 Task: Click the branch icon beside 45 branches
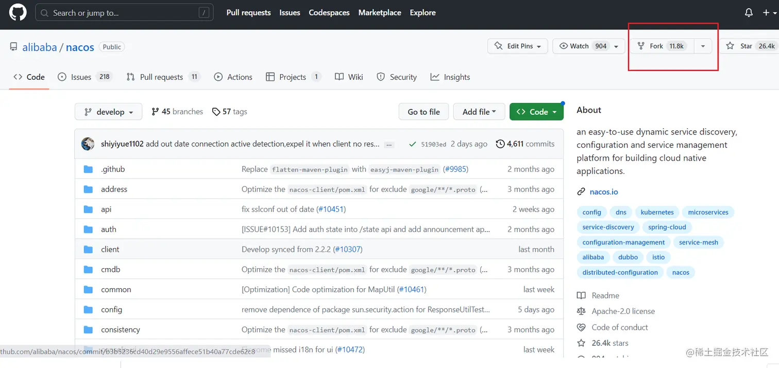[x=155, y=112]
